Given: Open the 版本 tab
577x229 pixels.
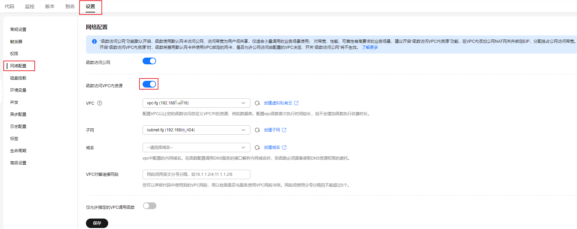Looking at the screenshot, I should (x=50, y=6).
